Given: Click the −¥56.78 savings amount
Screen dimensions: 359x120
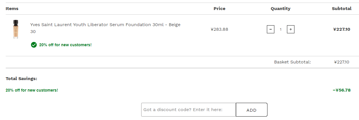Looking at the screenshot, I should pyautogui.click(x=342, y=90).
